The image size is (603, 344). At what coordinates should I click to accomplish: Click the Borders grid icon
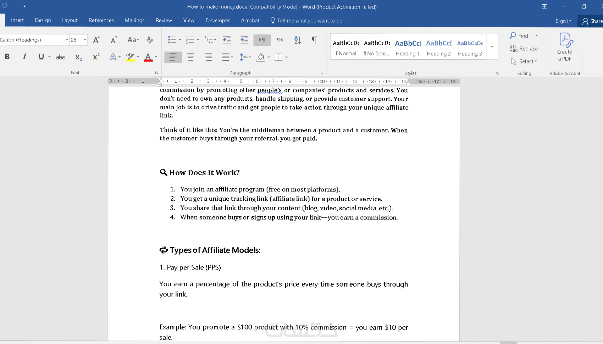coord(278,57)
